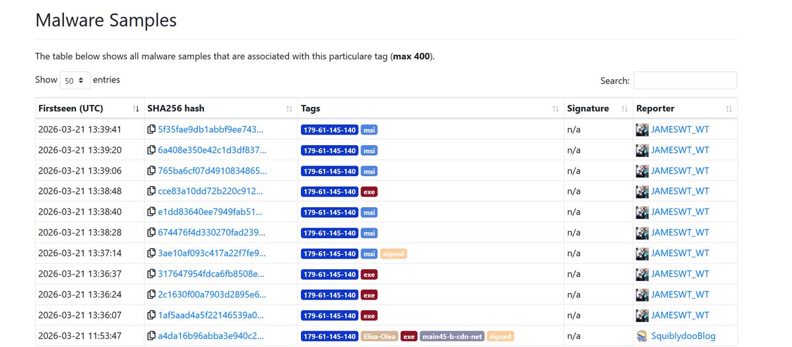Sort by the Tags column arrows

556,108
